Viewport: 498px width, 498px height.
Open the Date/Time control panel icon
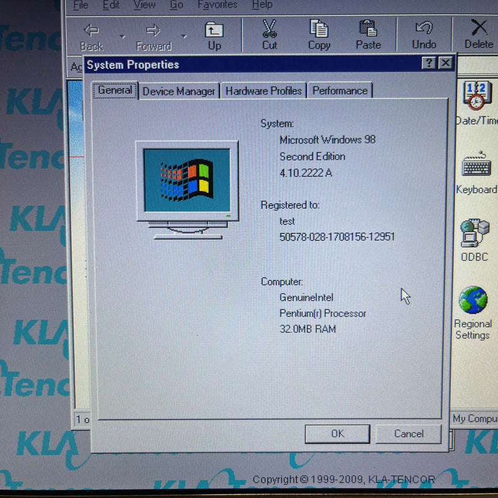click(x=477, y=96)
